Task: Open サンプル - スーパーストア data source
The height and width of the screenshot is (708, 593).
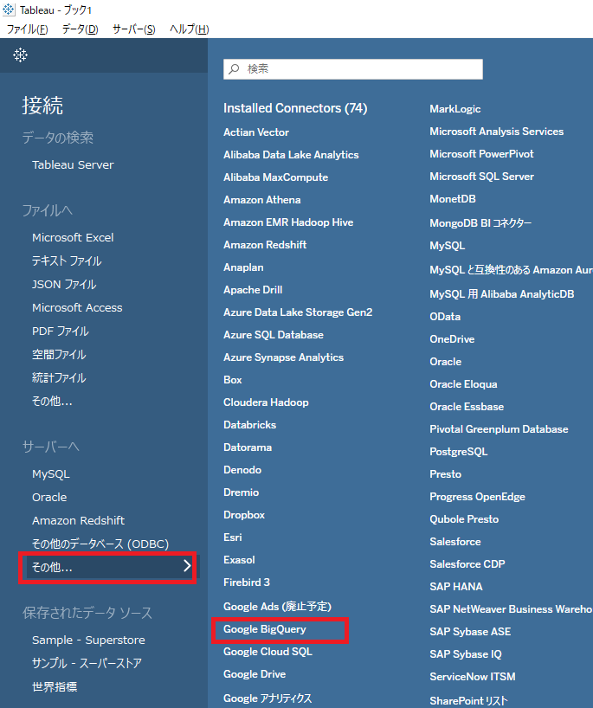Action: [87, 663]
